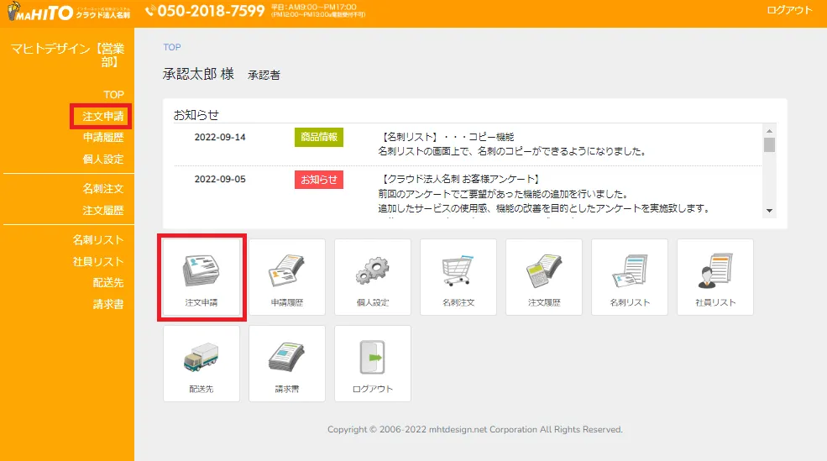Open the 名刺注文 shopping cart icon tile

458,277
